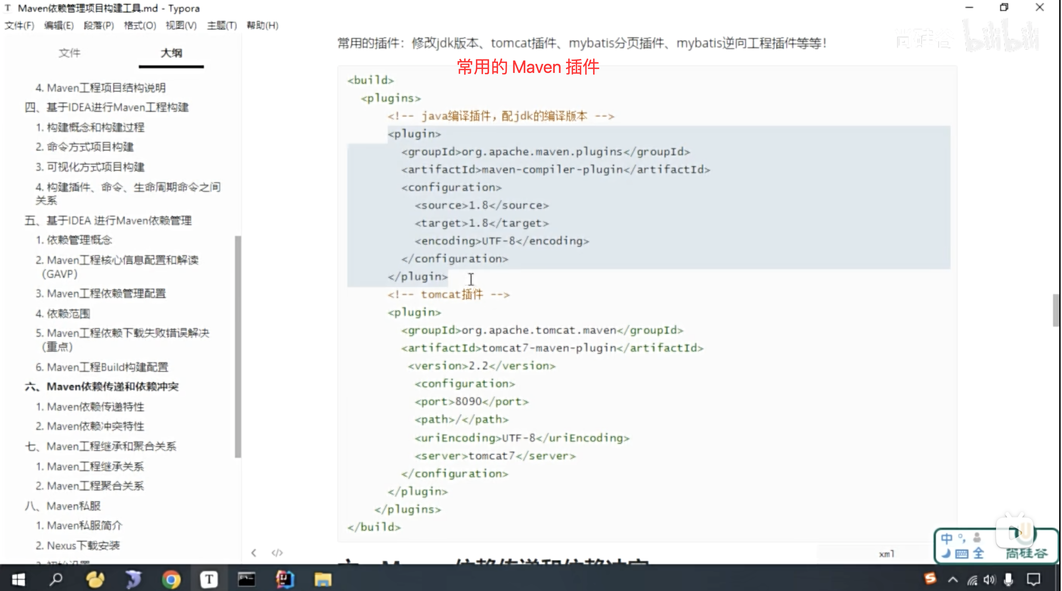Screen dimensions: 1062x591
Task: Click the outline panel vertical scrollbar
Action: [238, 347]
